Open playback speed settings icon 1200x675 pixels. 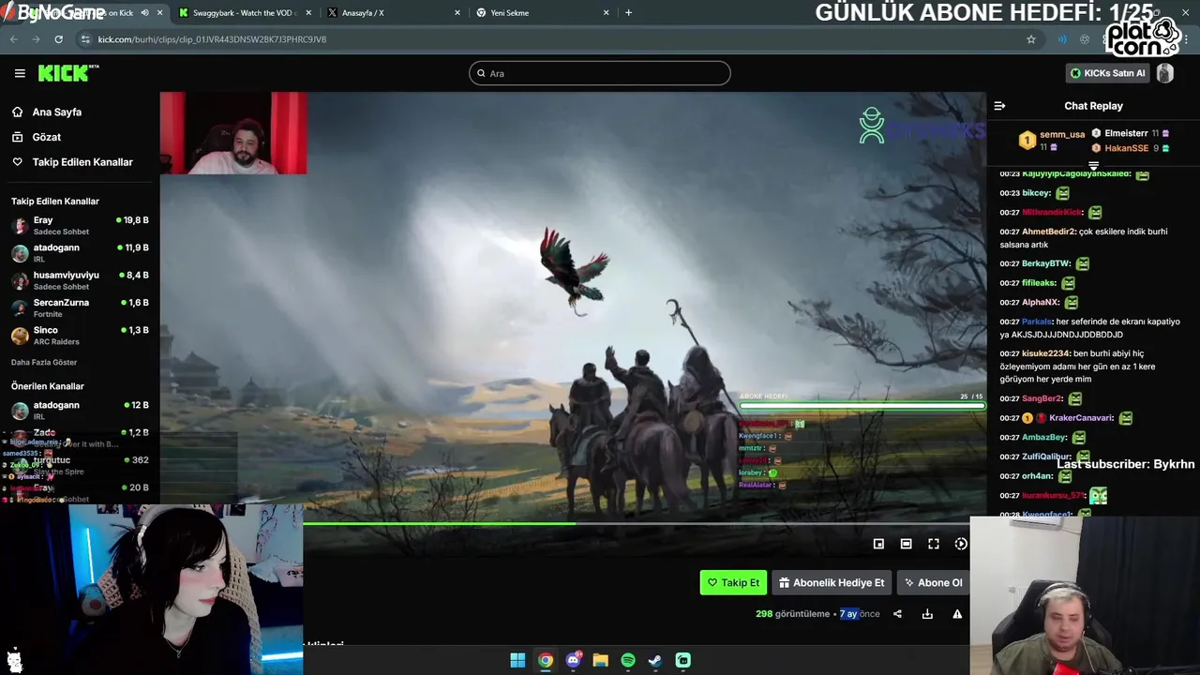(x=961, y=544)
